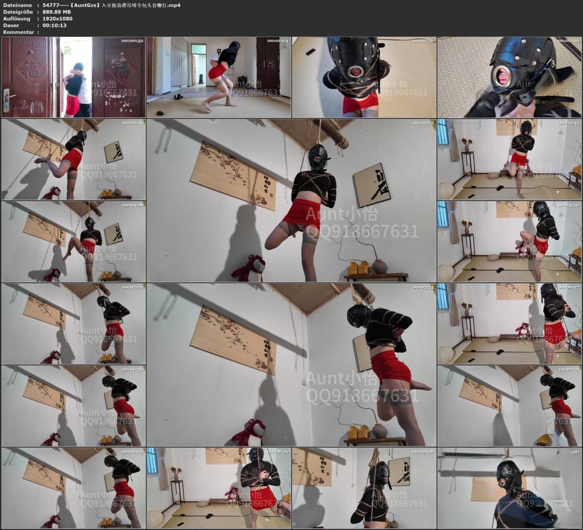Click the frame at timestamp 00:08:03
Viewport: 583px width, 530px height.
(x=73, y=488)
